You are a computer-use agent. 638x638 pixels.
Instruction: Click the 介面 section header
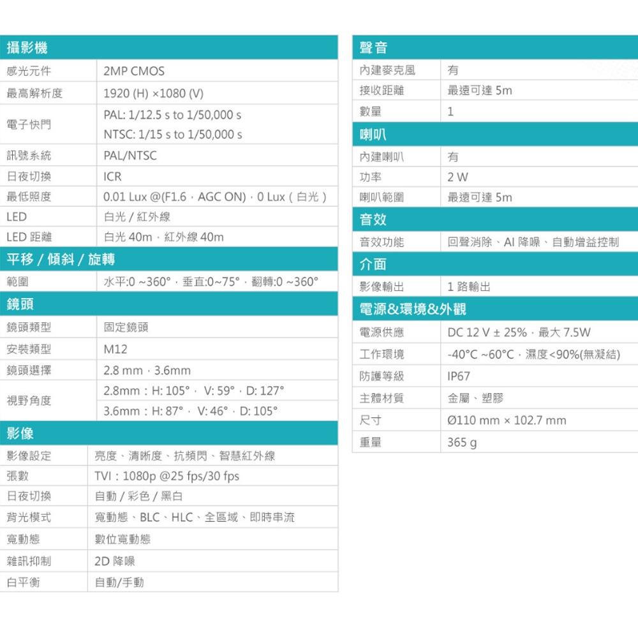370,264
